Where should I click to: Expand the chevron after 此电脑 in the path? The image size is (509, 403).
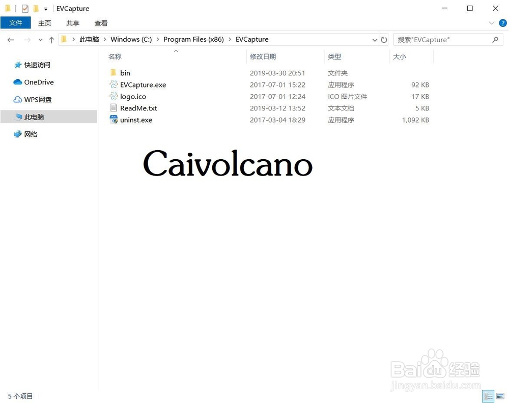105,39
